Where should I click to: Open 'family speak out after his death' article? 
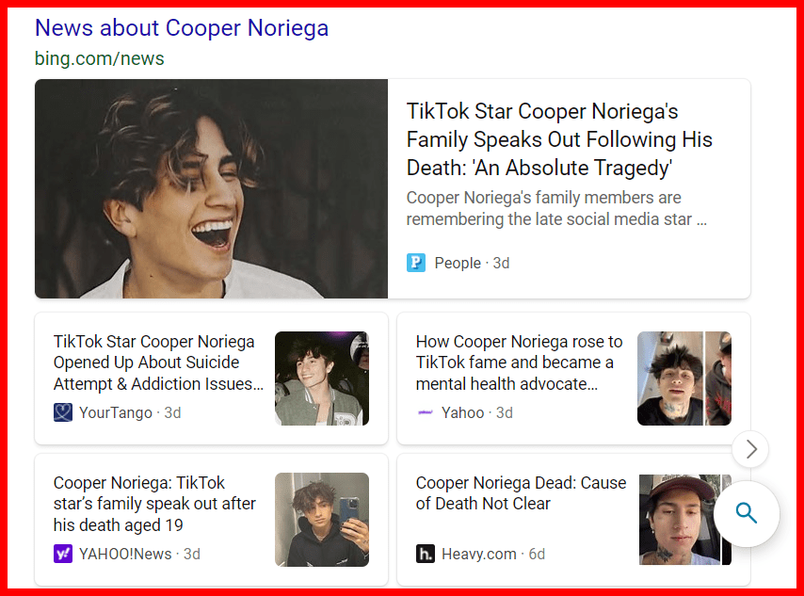[x=154, y=504]
